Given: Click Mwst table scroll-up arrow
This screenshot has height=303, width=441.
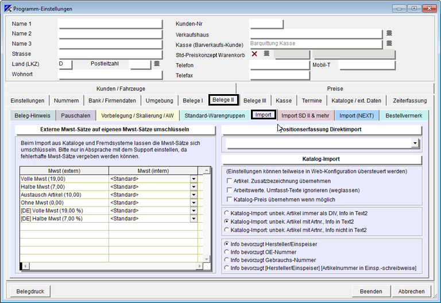Looking at the screenshot, I should (207, 170).
